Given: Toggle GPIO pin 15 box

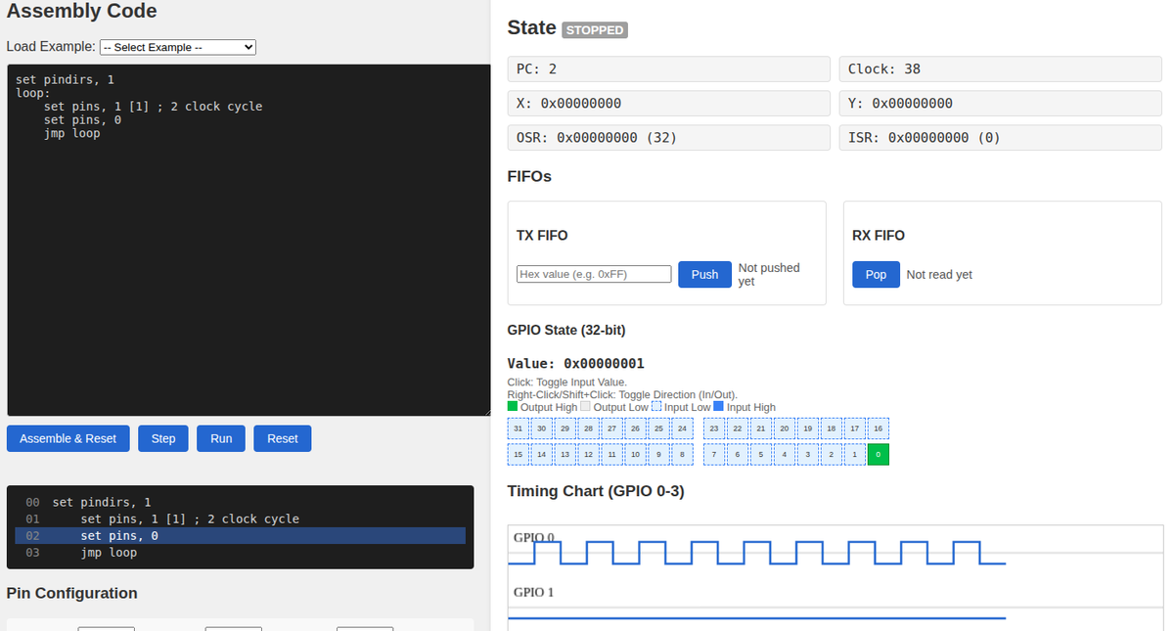Looking at the screenshot, I should (519, 454).
